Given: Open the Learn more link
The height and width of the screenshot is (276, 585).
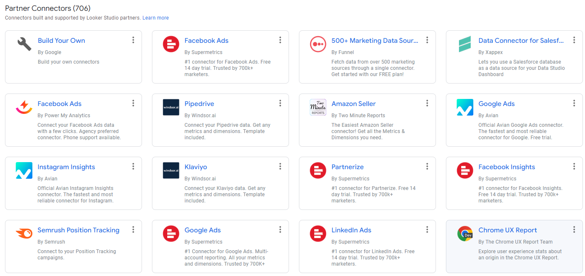Looking at the screenshot, I should pos(155,17).
